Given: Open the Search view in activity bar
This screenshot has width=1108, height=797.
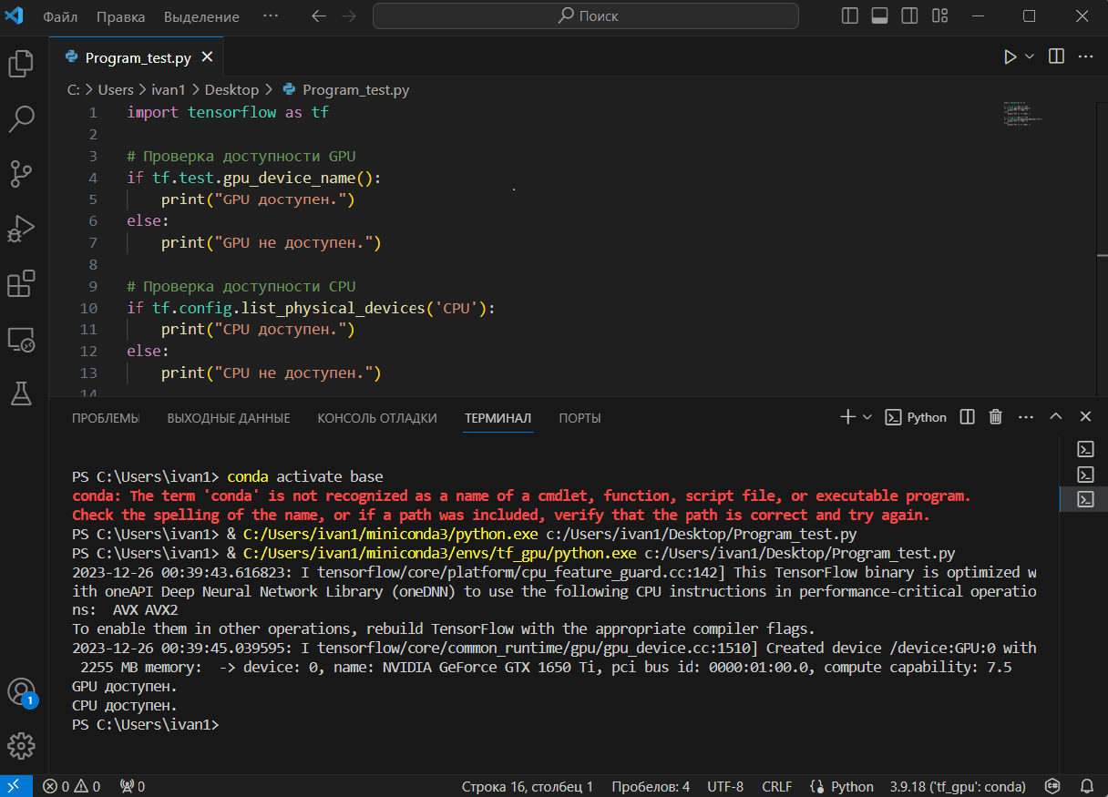Looking at the screenshot, I should [21, 118].
